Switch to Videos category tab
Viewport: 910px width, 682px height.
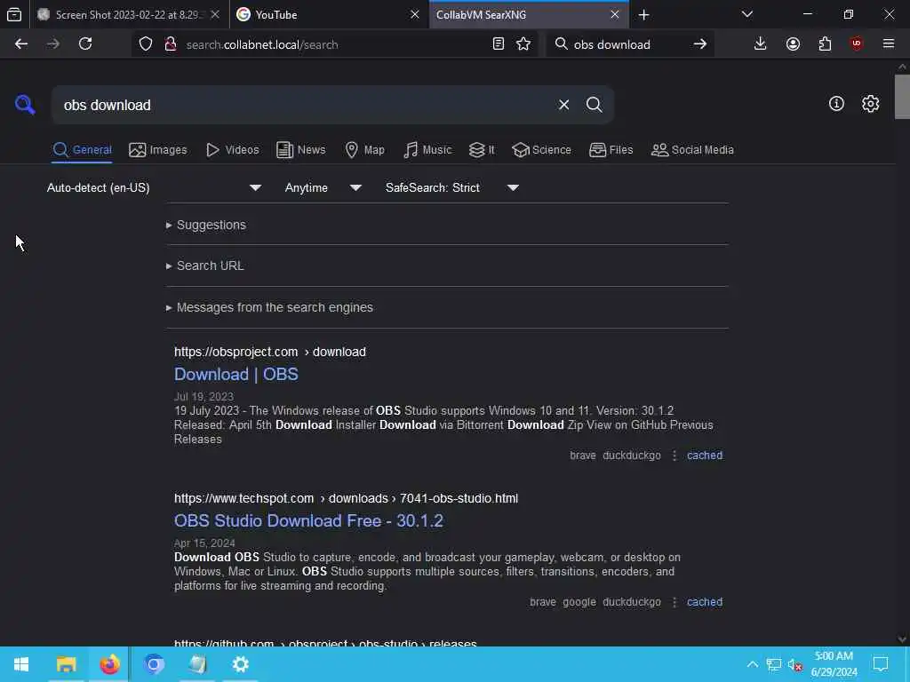pyautogui.click(x=232, y=150)
